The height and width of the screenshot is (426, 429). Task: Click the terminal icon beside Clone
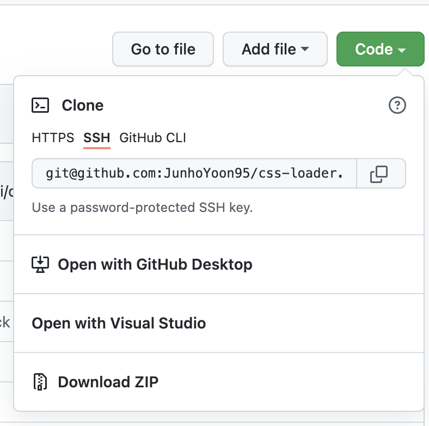coord(40,105)
